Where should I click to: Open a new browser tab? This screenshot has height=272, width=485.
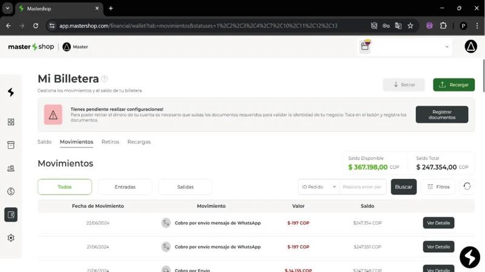[x=111, y=8]
